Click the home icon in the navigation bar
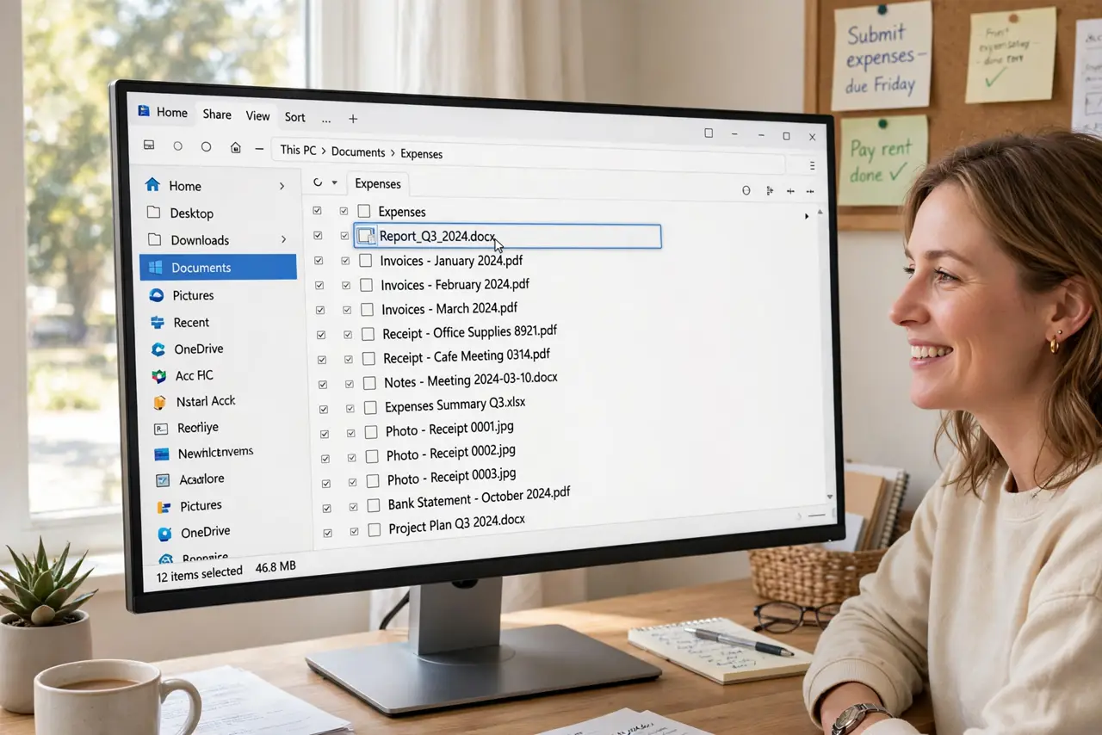Image resolution: width=1102 pixels, height=735 pixels. (235, 147)
